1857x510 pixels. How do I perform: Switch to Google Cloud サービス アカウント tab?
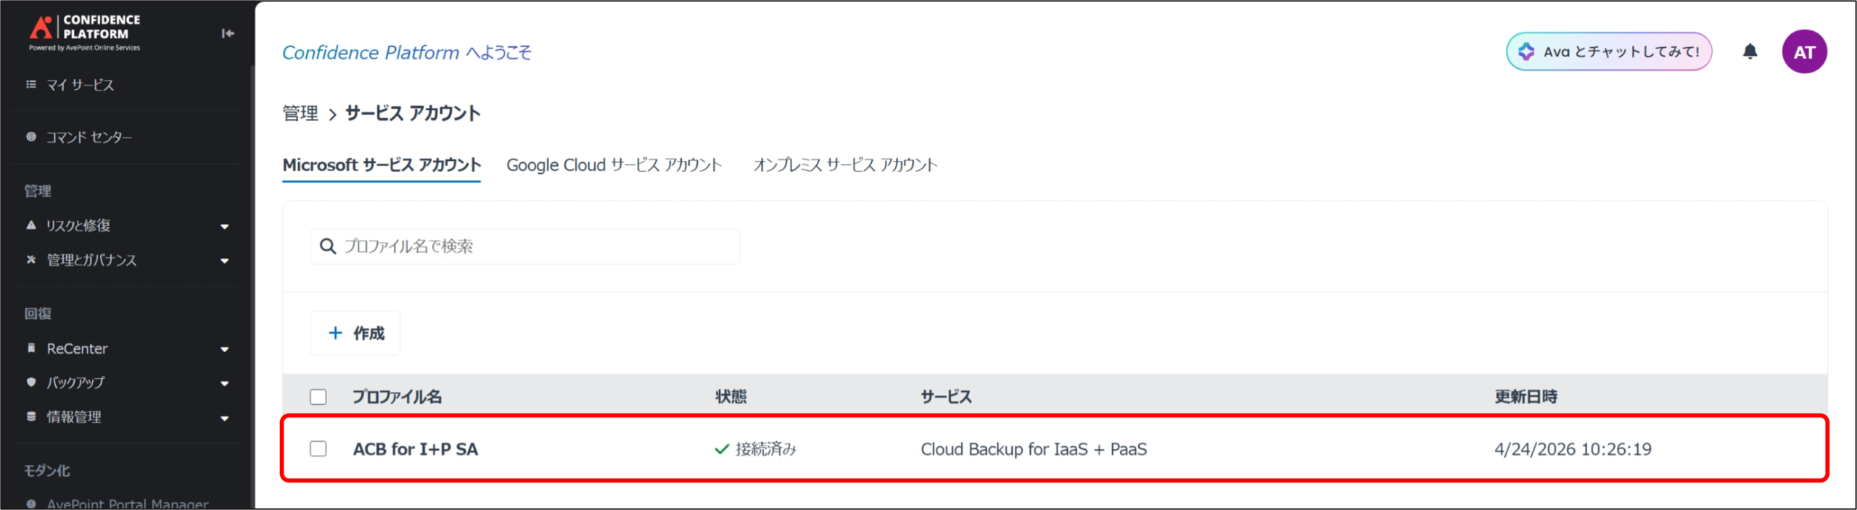pos(614,165)
